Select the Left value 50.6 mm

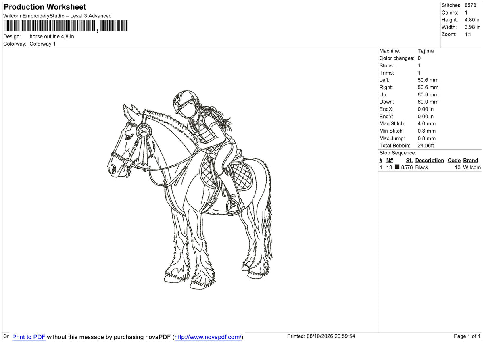(428, 80)
